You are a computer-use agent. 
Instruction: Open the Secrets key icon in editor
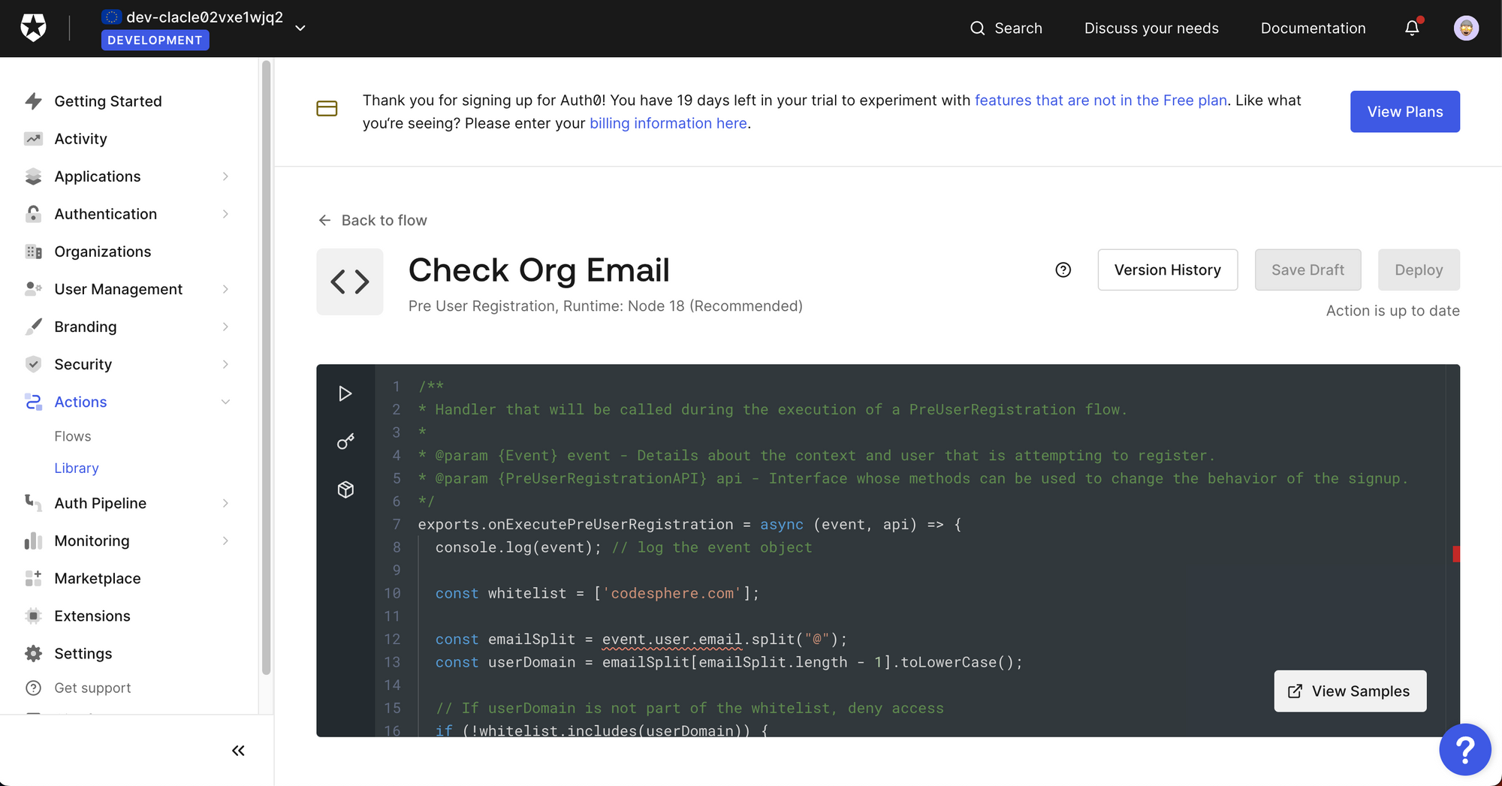click(x=345, y=441)
